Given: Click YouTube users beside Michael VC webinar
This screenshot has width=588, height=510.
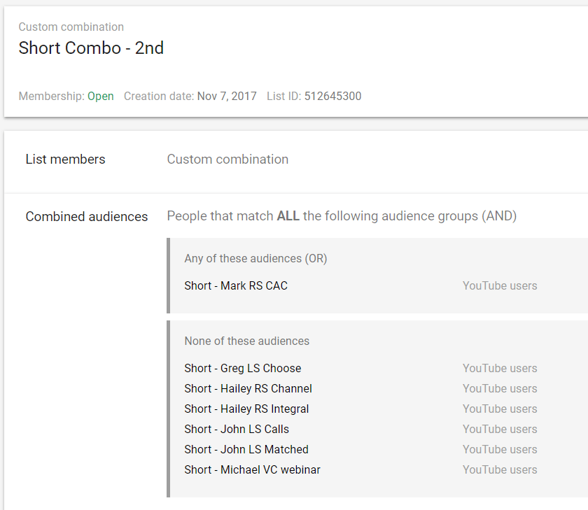Looking at the screenshot, I should click(x=500, y=470).
